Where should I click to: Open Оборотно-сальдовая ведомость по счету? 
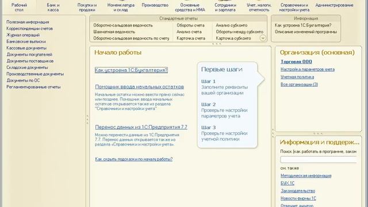click(131, 39)
